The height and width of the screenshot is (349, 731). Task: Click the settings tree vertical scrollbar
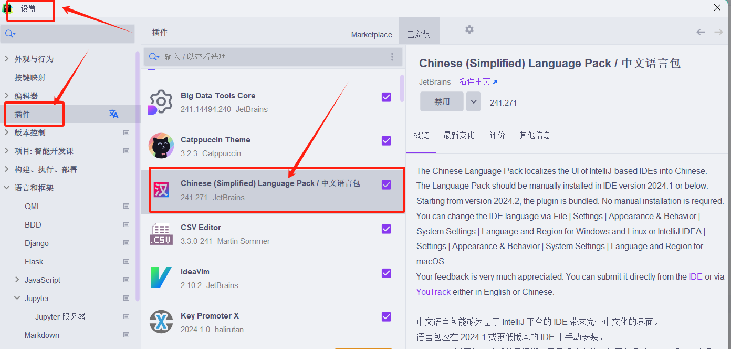(x=138, y=176)
